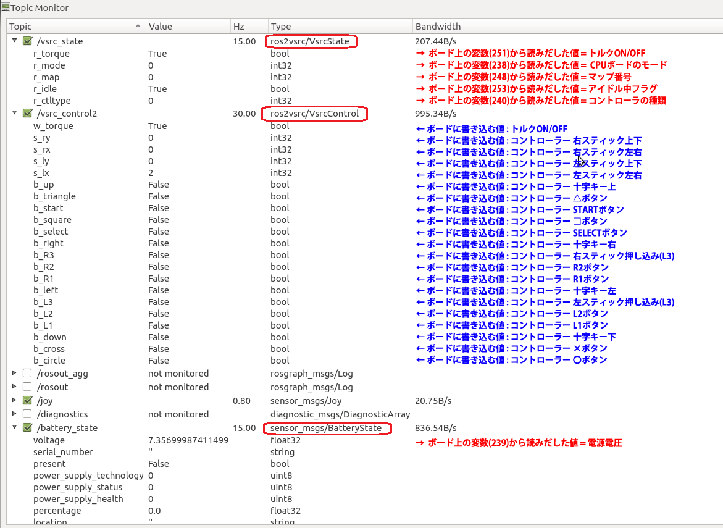Collapse the /battery_state topic tree
The width and height of the screenshot is (723, 528).
point(14,427)
